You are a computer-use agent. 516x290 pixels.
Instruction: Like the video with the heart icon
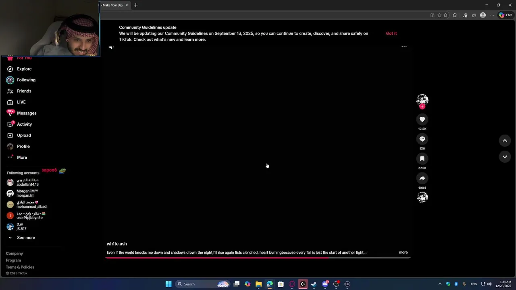422,119
